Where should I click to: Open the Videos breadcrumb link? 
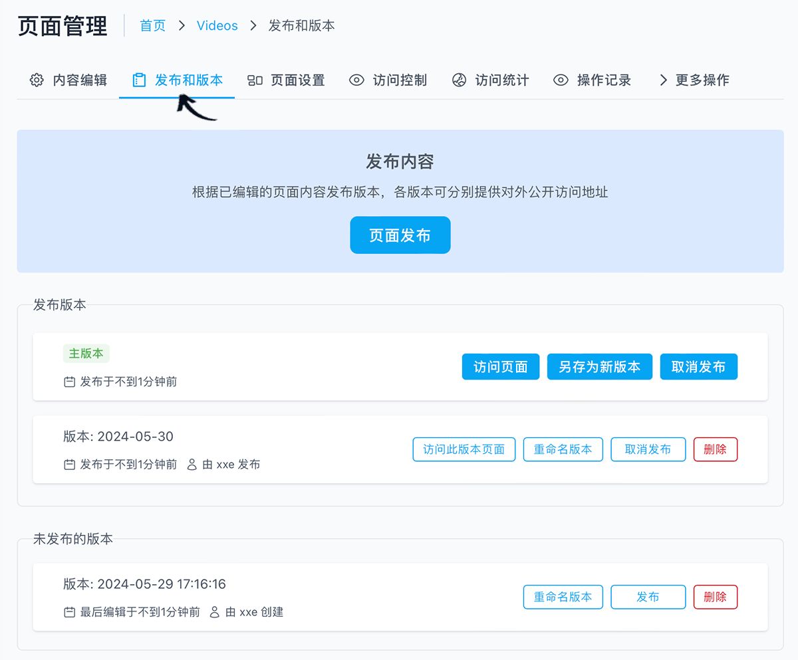click(217, 26)
